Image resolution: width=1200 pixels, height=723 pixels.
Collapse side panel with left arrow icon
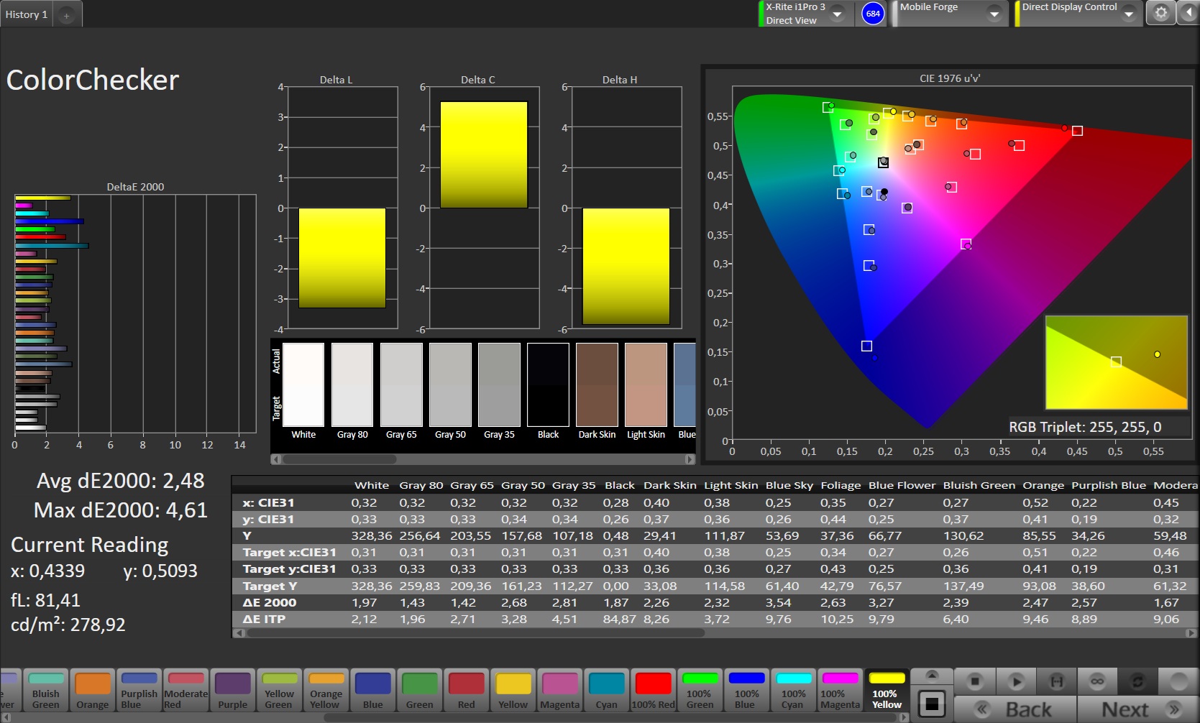pos(1188,14)
